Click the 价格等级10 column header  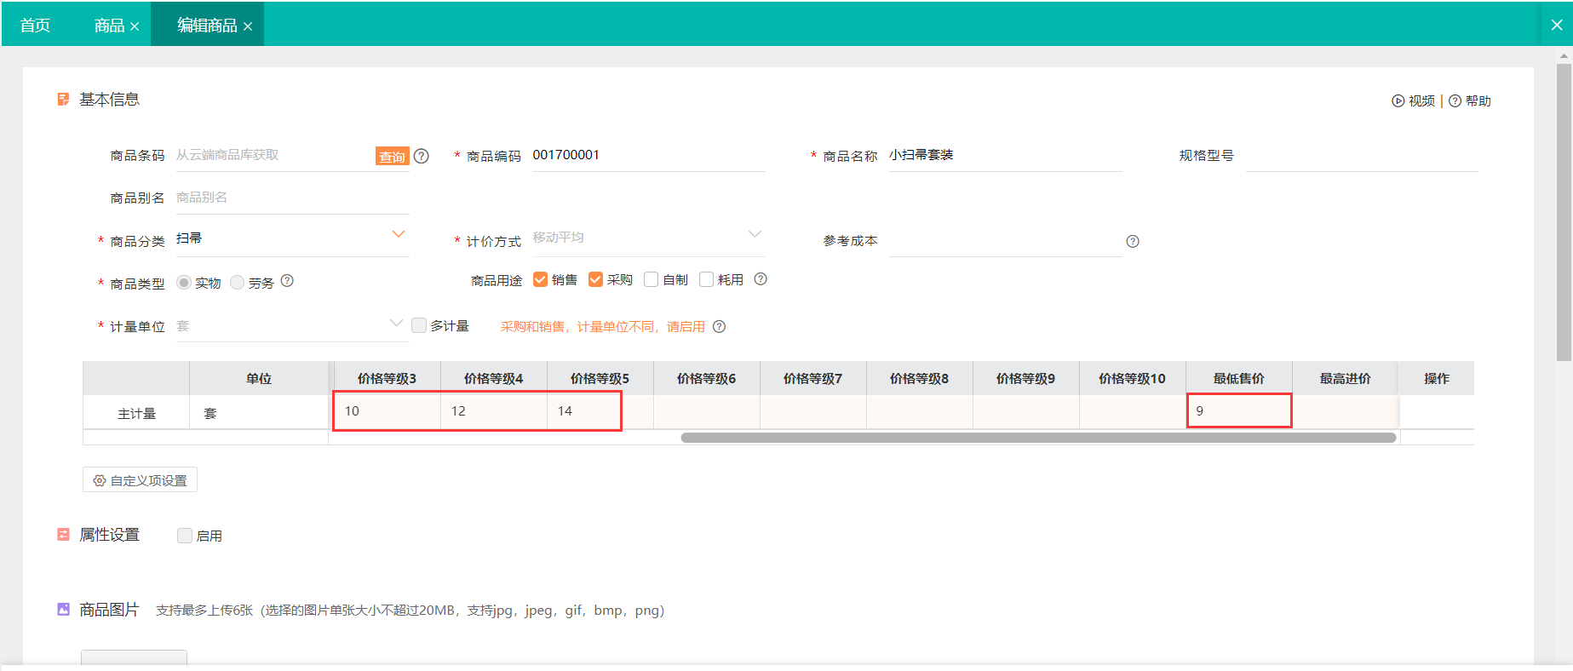tap(1132, 378)
